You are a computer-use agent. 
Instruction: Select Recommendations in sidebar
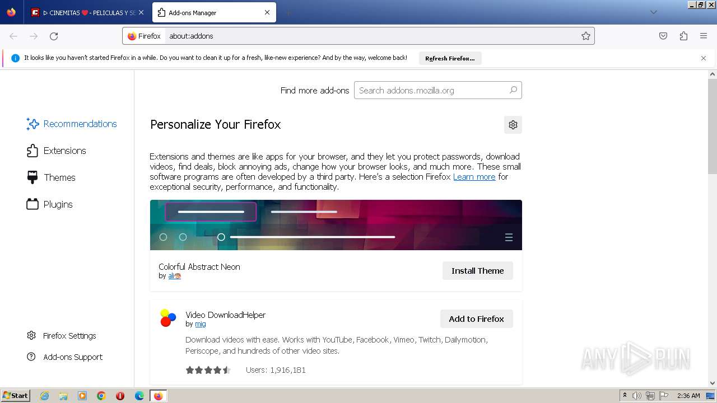(72, 124)
